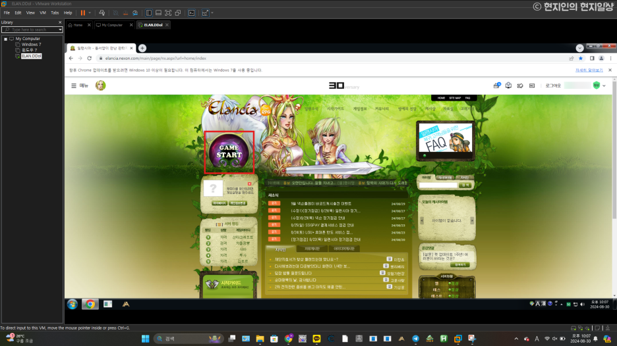Switch to Unity mode icon
This screenshot has height=346, width=617.
click(178, 13)
